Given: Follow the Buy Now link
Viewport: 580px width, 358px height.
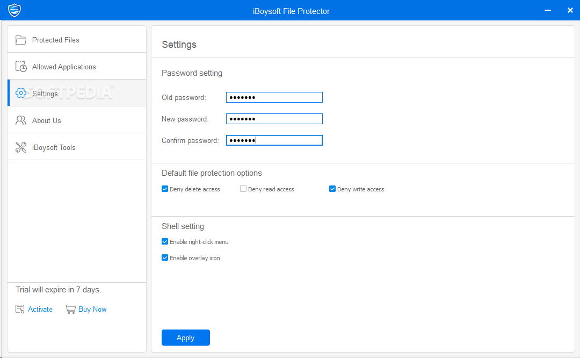Looking at the screenshot, I should click(x=92, y=309).
